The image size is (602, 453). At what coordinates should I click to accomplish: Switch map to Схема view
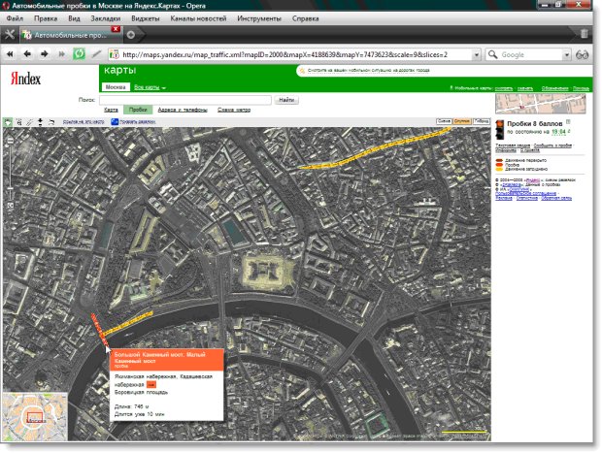click(x=444, y=121)
